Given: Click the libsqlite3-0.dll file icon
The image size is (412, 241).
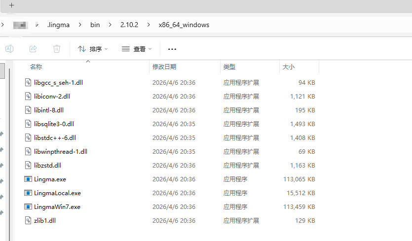Looking at the screenshot, I should 28,124.
